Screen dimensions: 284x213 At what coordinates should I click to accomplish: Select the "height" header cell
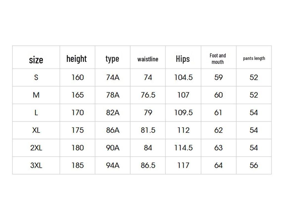coord(77,59)
